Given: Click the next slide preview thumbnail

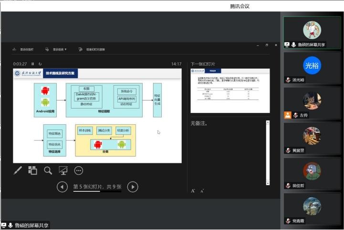Looking at the screenshot, I should point(230,90).
